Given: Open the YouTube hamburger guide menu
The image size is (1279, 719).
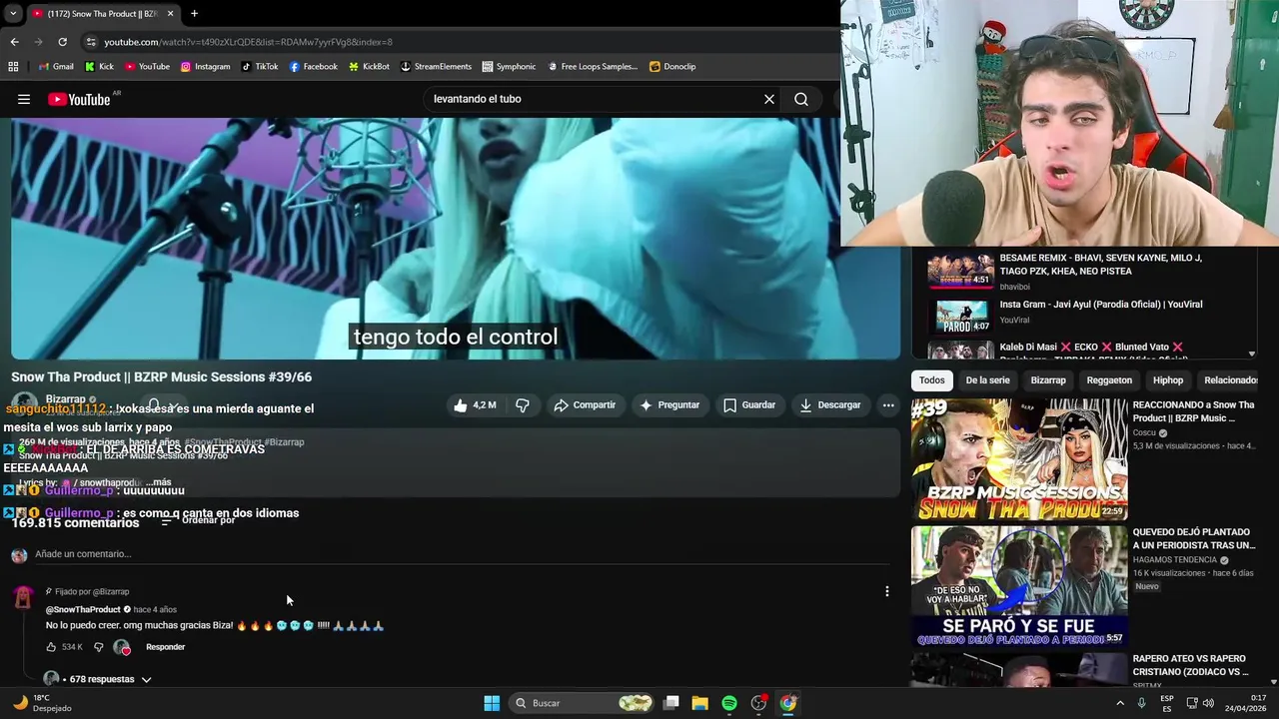Looking at the screenshot, I should (x=24, y=99).
